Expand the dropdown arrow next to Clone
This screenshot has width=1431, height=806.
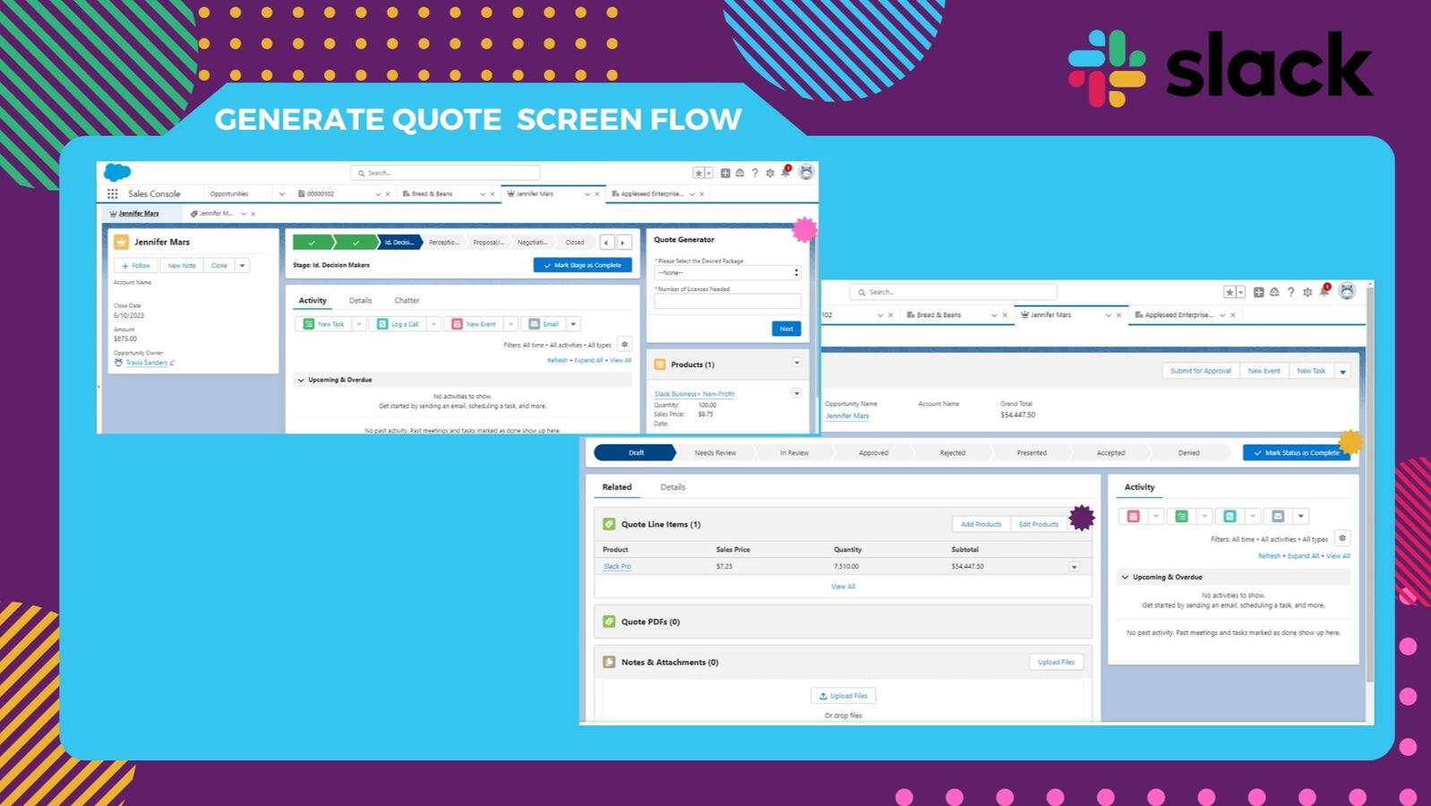242,265
